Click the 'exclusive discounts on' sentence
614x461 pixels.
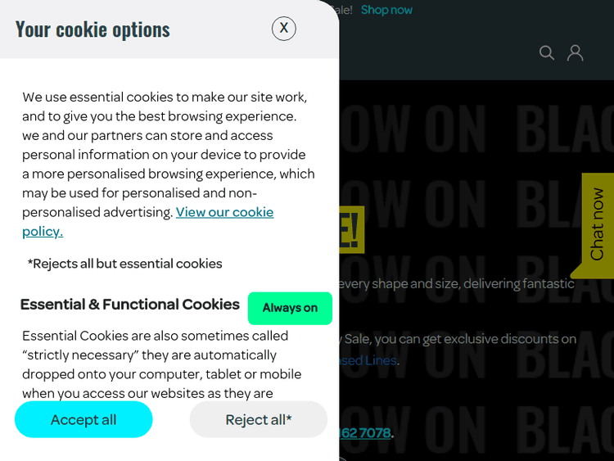[x=458, y=339]
